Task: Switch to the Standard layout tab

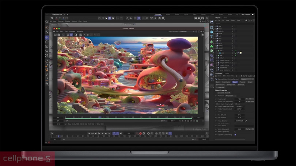Action: 158,14
